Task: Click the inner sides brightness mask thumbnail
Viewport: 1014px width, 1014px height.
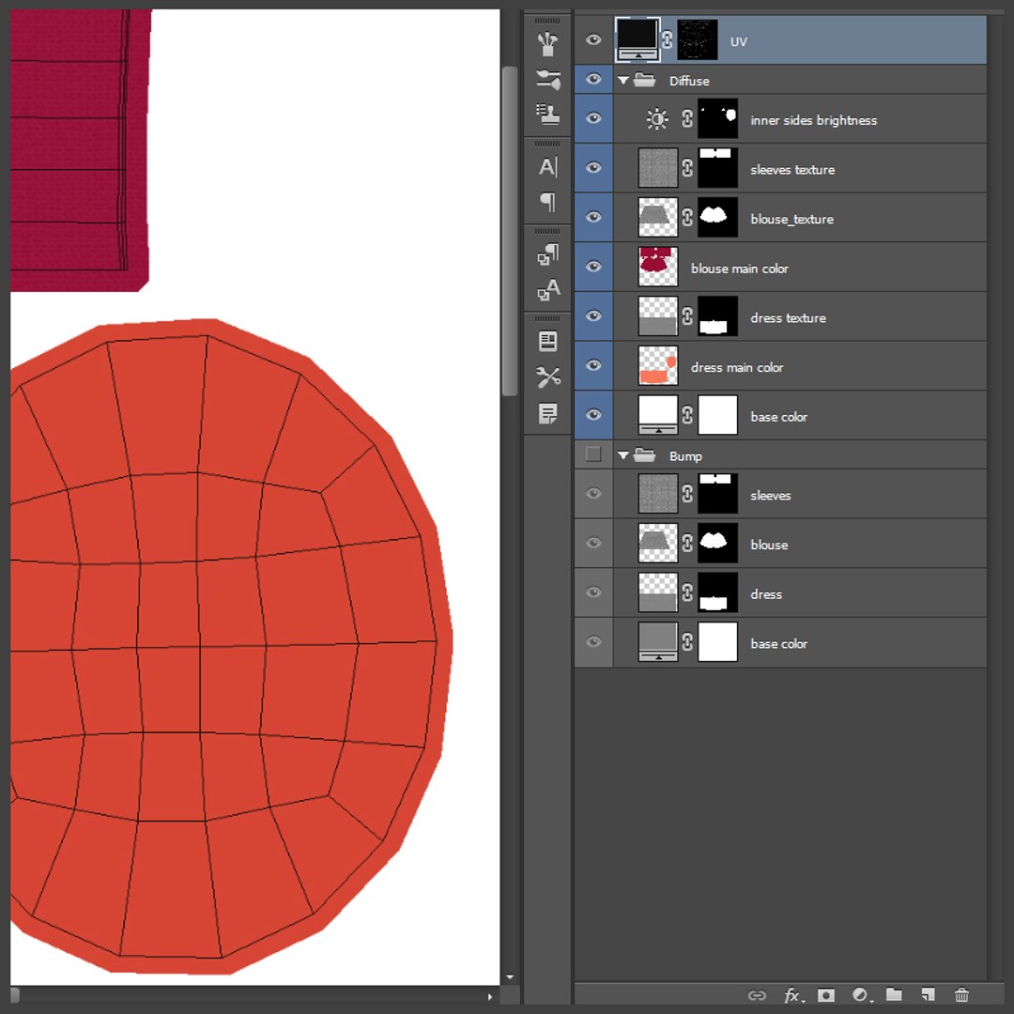Action: pos(718,119)
